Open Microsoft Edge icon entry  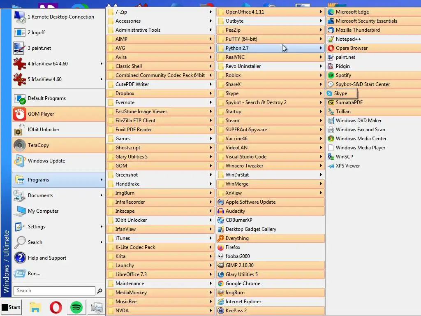coord(331,12)
